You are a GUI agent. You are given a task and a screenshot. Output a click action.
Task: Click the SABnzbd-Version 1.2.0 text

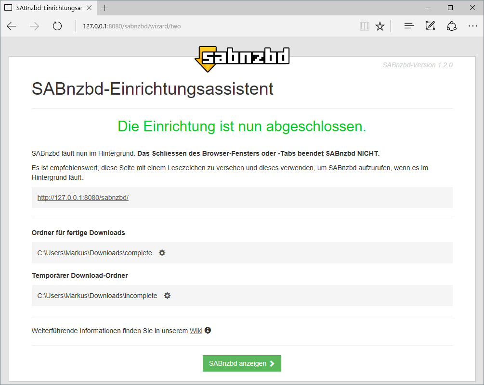coord(418,65)
